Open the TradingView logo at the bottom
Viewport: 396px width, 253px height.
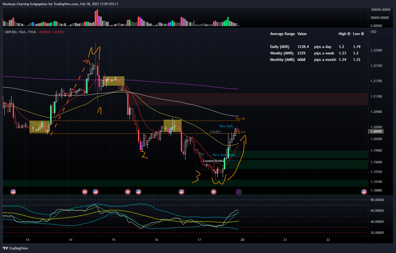pyautogui.click(x=15, y=248)
